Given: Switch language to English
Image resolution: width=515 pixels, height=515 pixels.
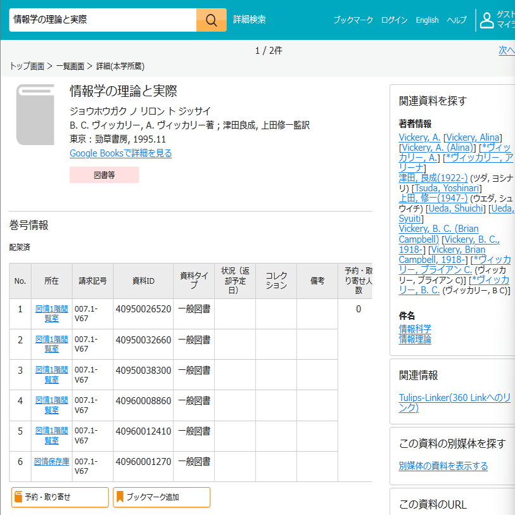Looking at the screenshot, I should click(x=427, y=20).
